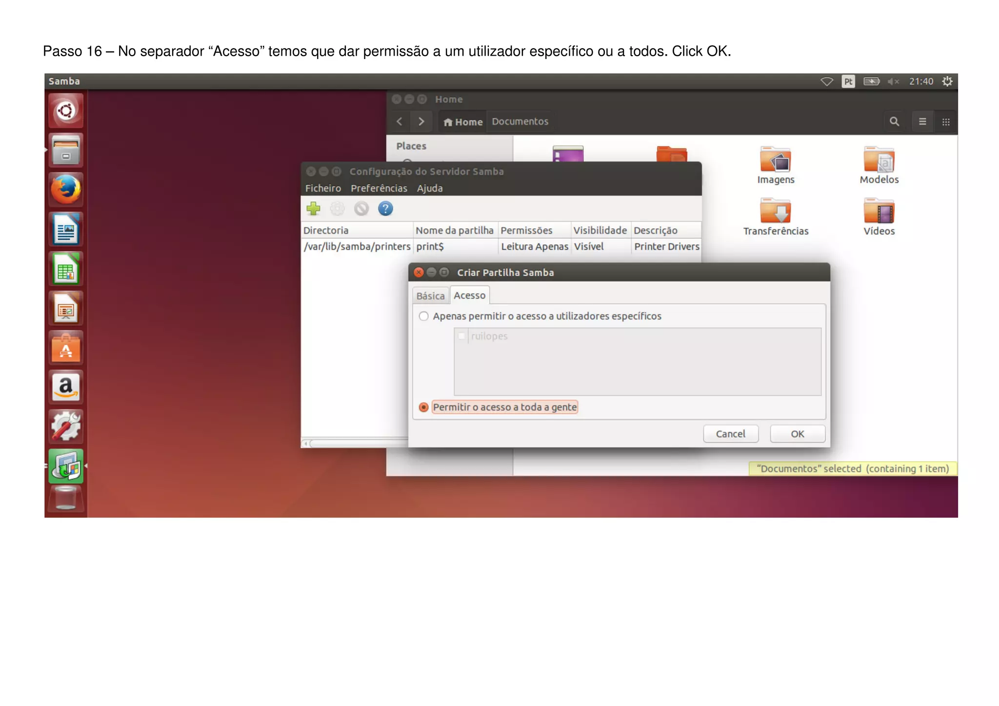Open the Trash icon in the dock
The width and height of the screenshot is (999, 706).
pos(66,499)
